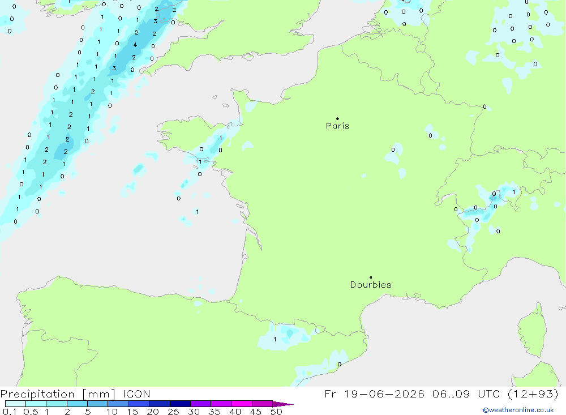Click the legend label '20'
This screenshot has height=415, width=566.
(153, 412)
